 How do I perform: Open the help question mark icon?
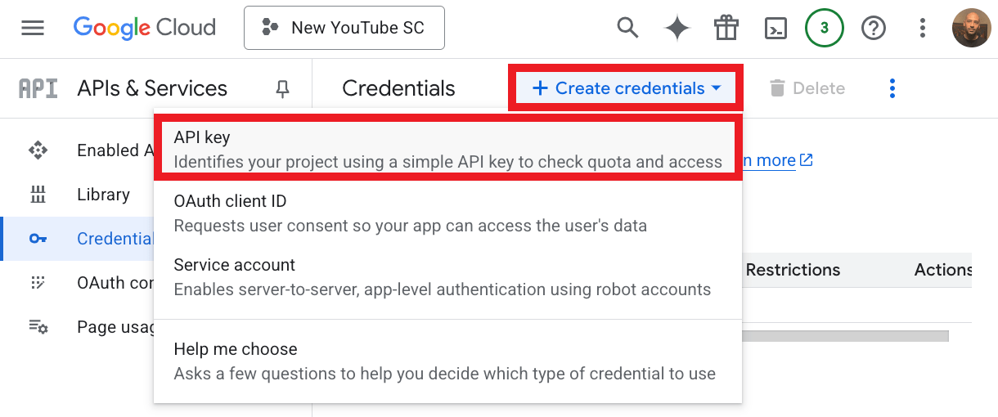coord(874,28)
